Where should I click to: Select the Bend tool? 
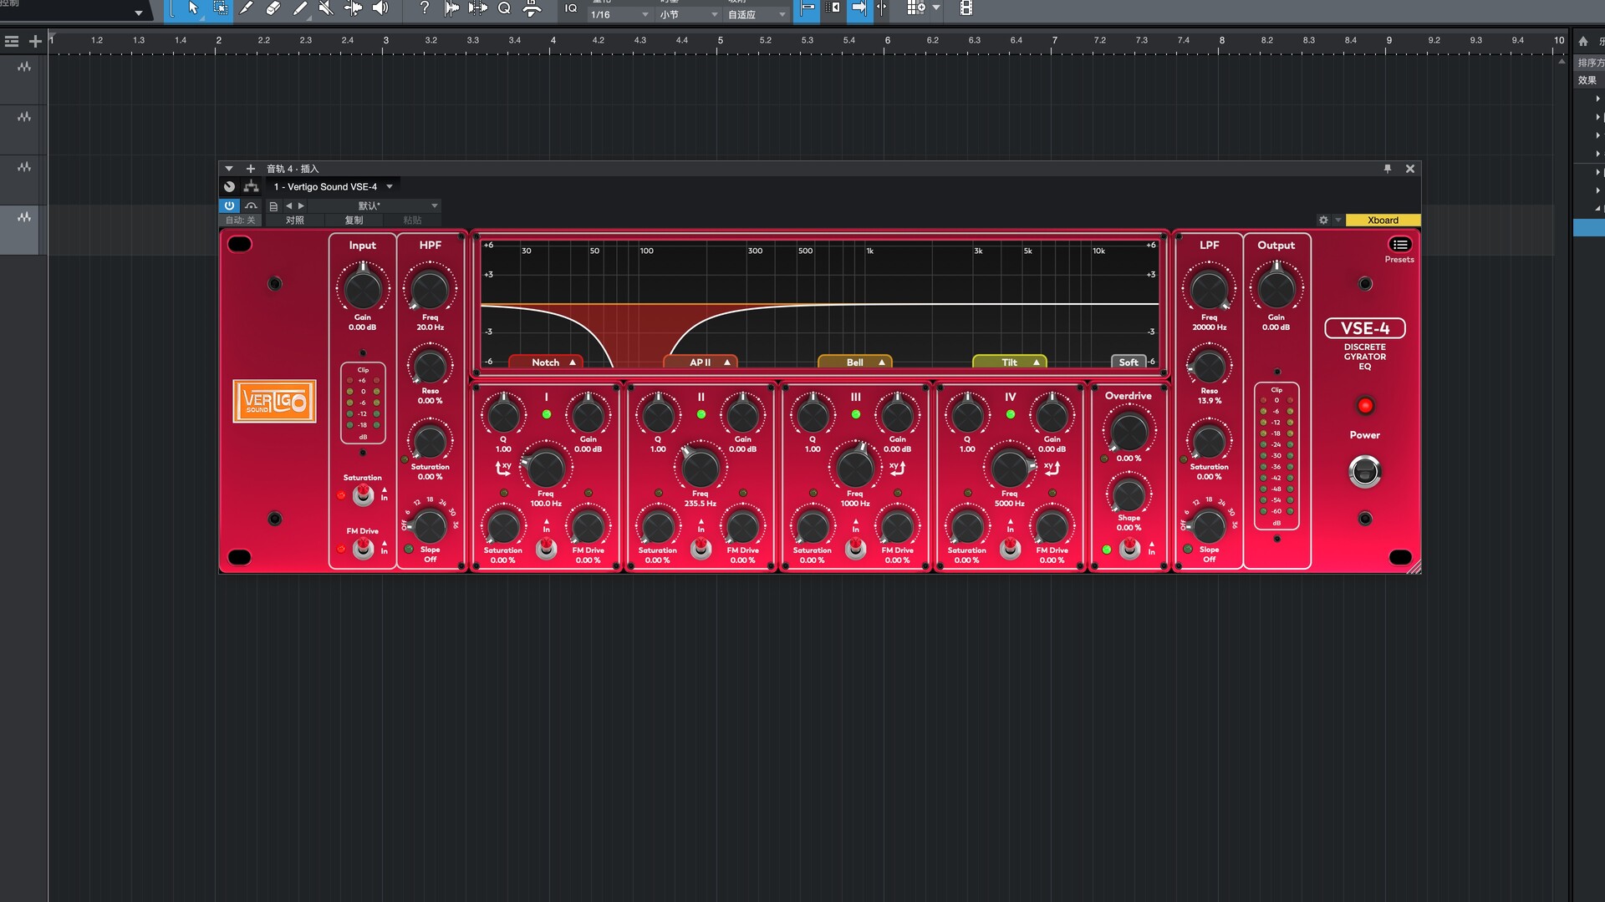point(354,8)
